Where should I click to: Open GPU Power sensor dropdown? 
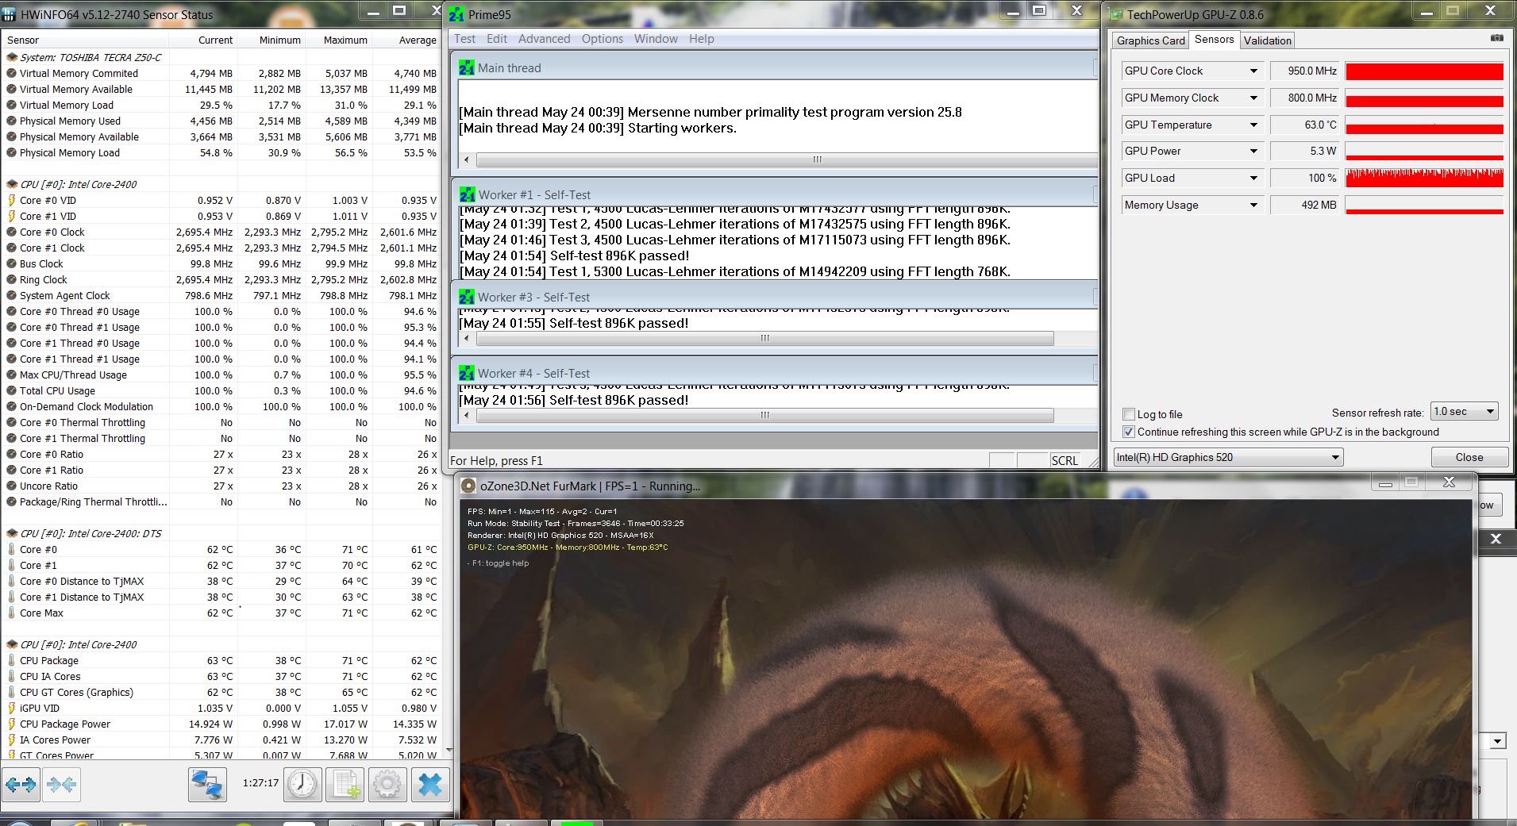tap(1253, 151)
